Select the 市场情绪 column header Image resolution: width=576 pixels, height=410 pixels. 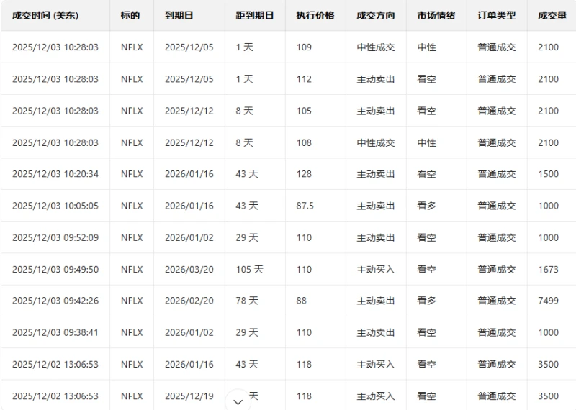tap(436, 15)
